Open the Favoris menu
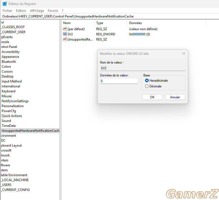Screen dimensions: 219x200 point(53,11)
